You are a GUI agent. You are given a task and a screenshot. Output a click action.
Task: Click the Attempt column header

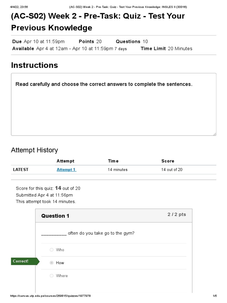(x=65, y=161)
